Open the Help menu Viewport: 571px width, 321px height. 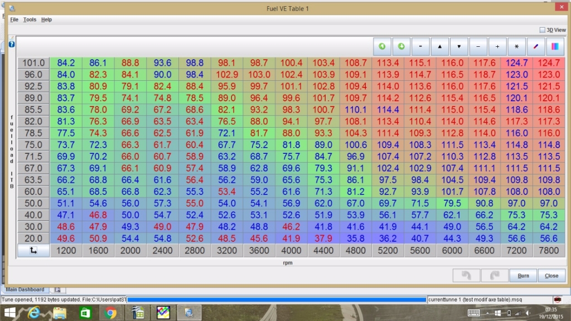46,20
